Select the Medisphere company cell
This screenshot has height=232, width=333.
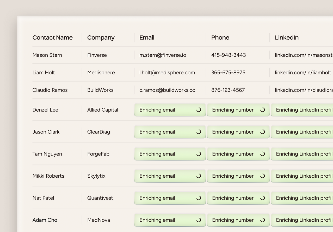(101, 73)
